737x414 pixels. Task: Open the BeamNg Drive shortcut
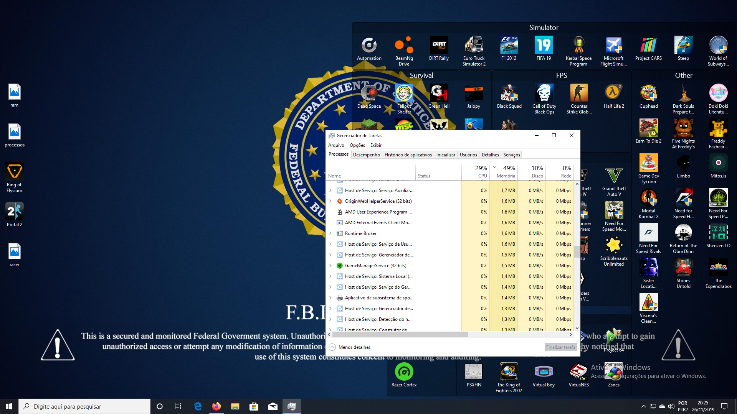[404, 51]
